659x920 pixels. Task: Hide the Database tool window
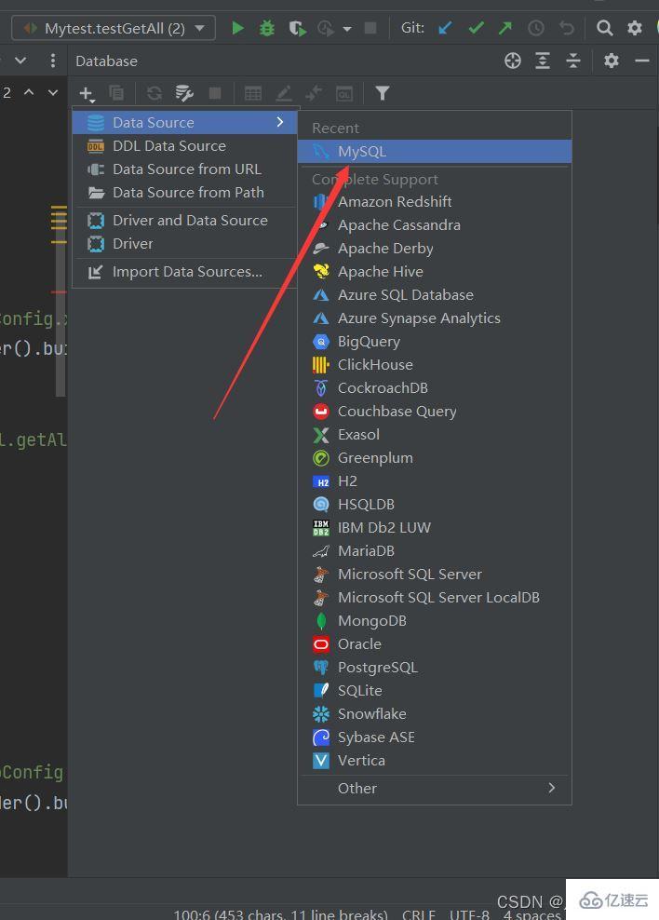point(642,61)
